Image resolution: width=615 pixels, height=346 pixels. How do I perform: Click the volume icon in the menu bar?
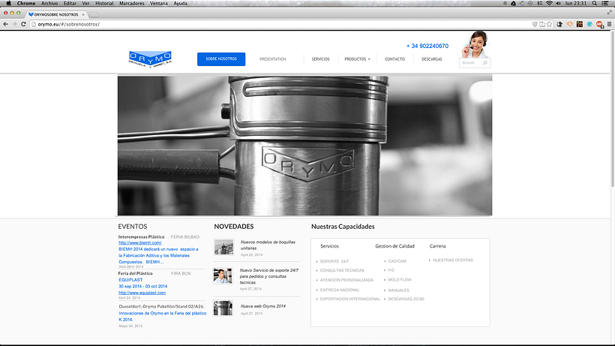[558, 3]
